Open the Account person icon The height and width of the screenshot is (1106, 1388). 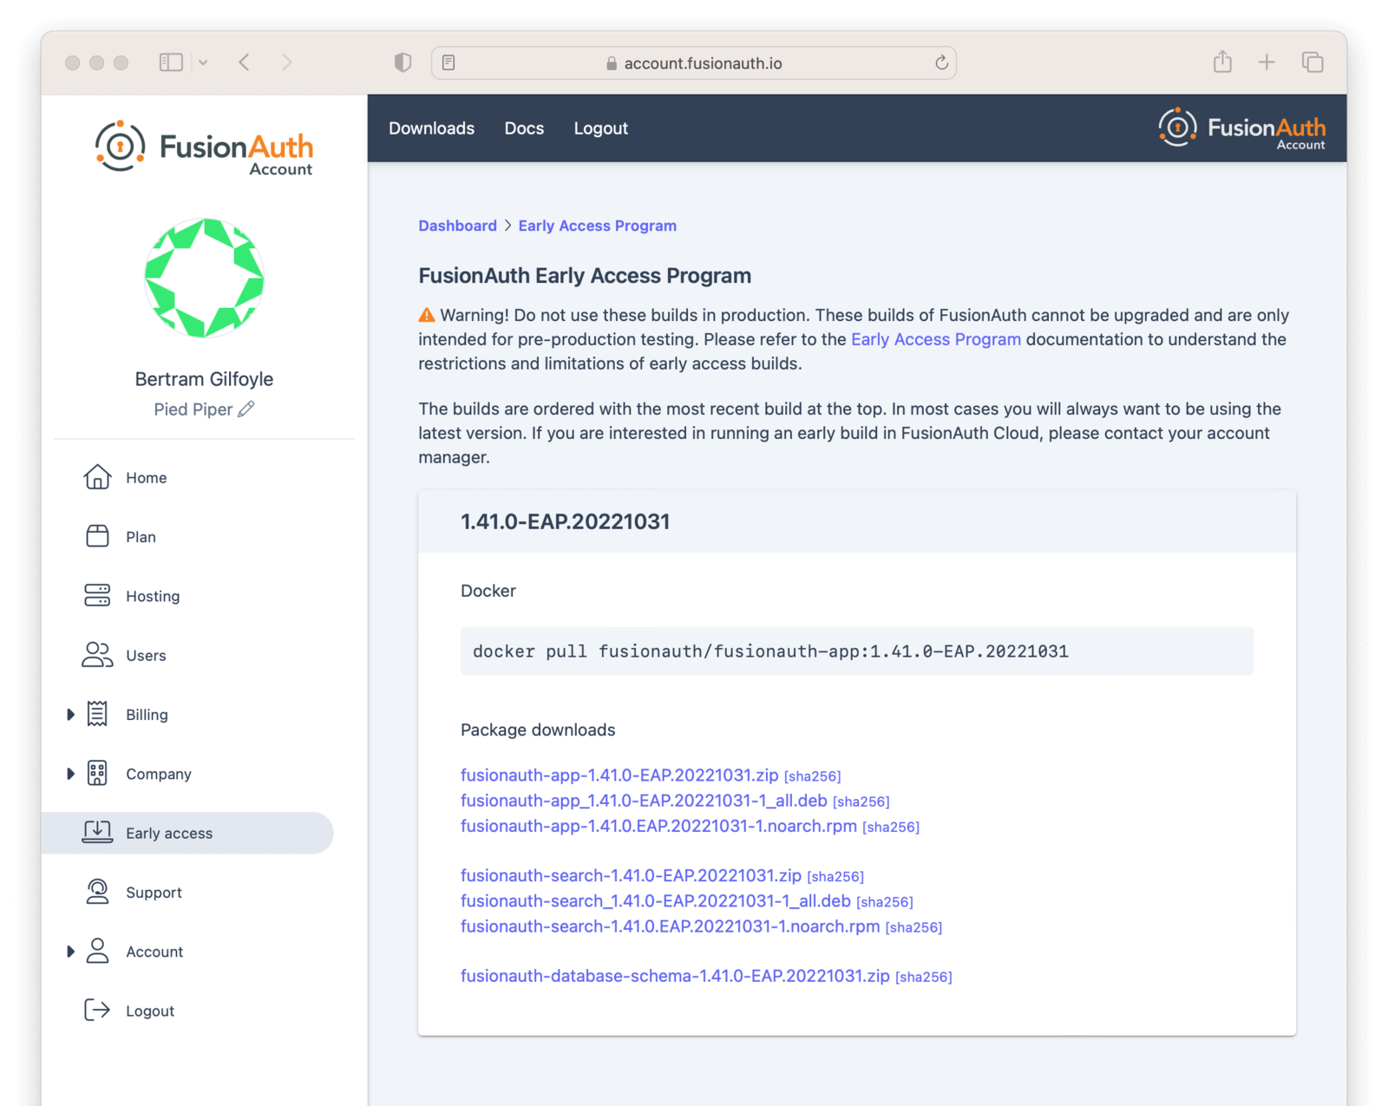(x=97, y=951)
